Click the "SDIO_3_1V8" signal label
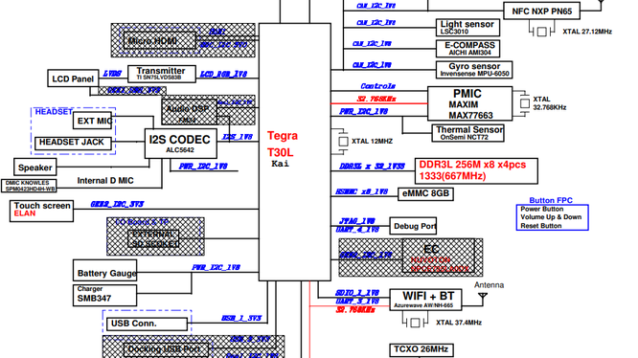Image resolution: width=638 pixels, height=358 pixels. click(357, 293)
